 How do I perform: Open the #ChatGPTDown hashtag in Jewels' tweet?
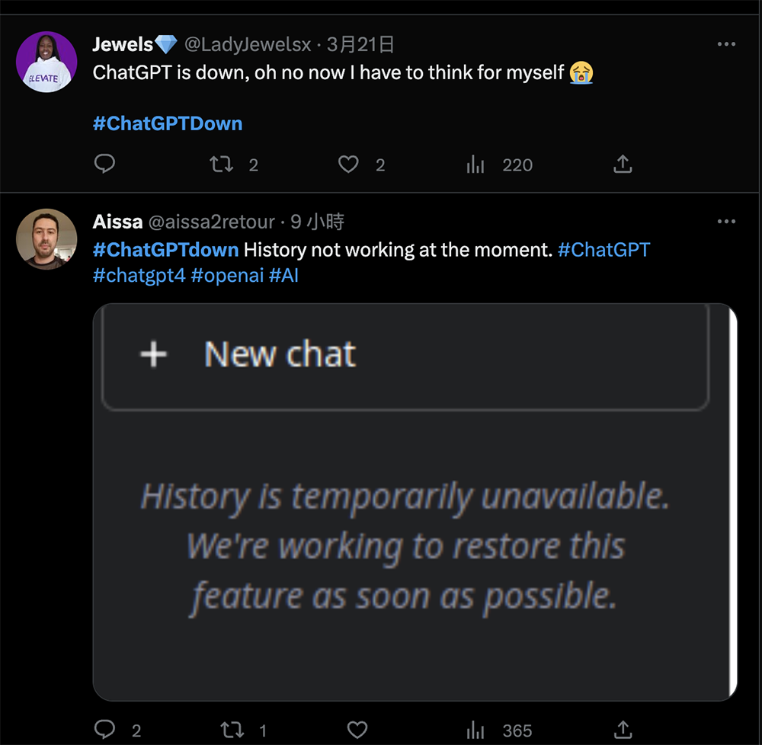pos(168,123)
